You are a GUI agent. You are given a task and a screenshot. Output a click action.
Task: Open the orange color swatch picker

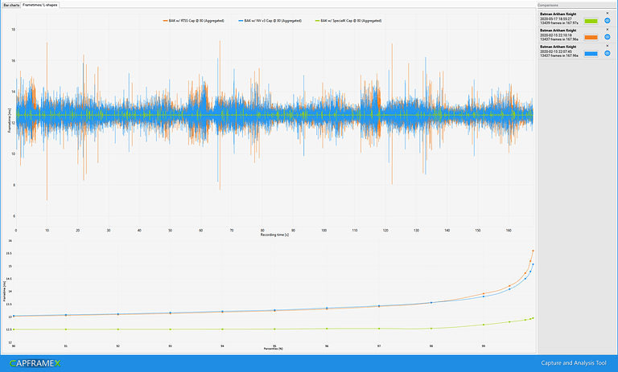point(591,38)
